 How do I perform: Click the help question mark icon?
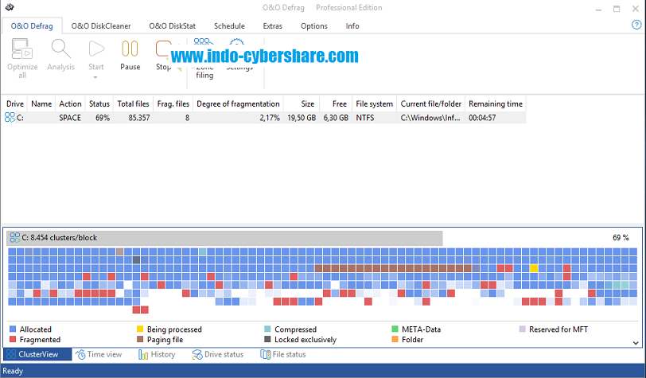tap(636, 25)
